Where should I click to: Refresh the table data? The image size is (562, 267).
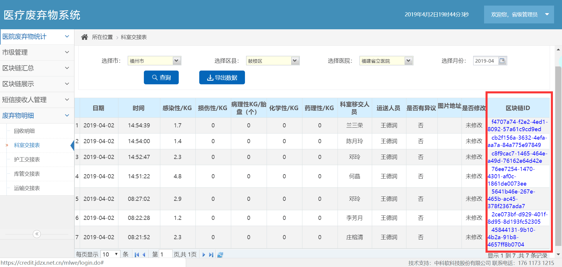(x=220, y=255)
